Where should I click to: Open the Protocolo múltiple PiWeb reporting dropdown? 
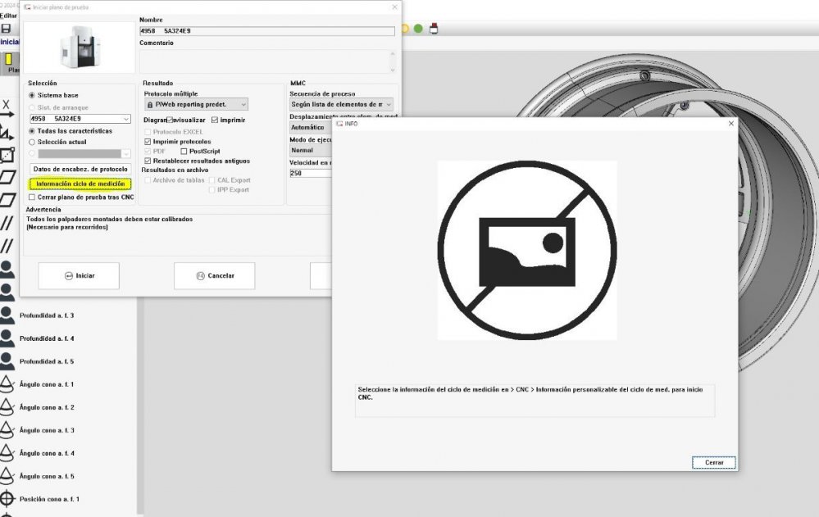coord(196,104)
